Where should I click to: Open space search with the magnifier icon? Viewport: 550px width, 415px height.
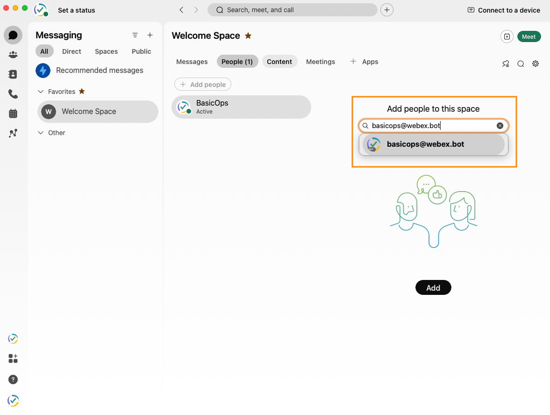click(x=521, y=64)
